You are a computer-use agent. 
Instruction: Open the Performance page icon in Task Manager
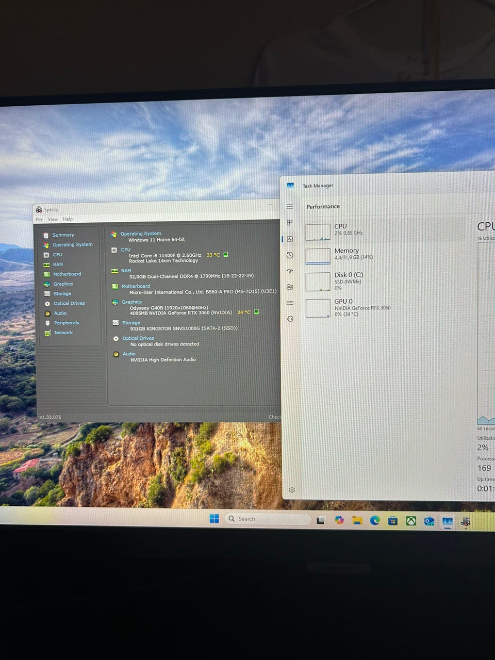pos(290,239)
